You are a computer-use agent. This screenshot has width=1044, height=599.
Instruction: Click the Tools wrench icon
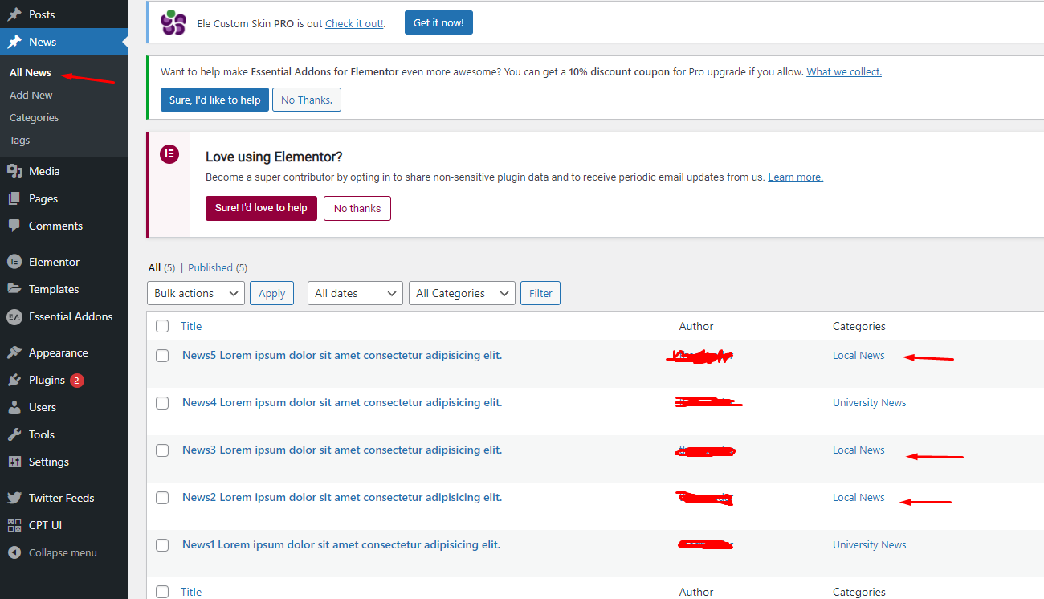point(14,434)
